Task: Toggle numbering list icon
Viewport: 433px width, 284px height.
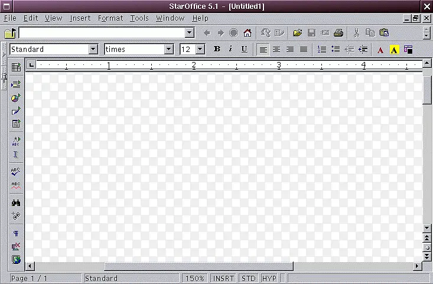Action: click(x=322, y=50)
